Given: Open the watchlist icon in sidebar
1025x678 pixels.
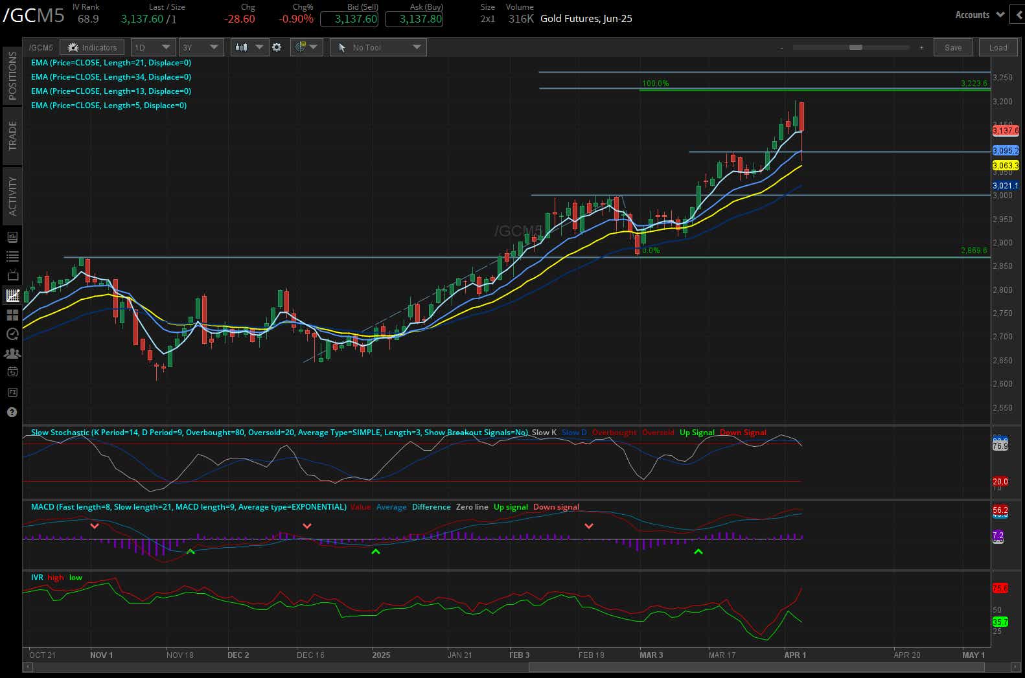Looking at the screenshot, I should [x=12, y=256].
